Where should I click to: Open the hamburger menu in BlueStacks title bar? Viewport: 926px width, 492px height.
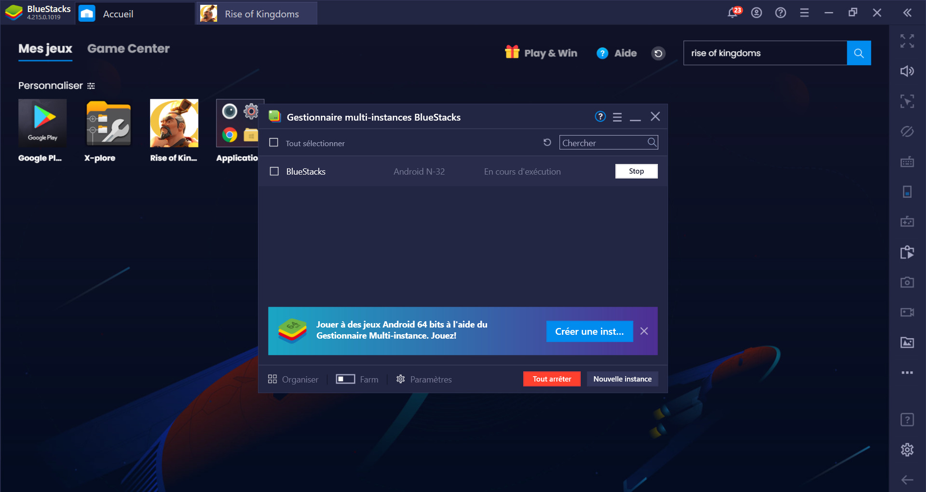coord(804,13)
